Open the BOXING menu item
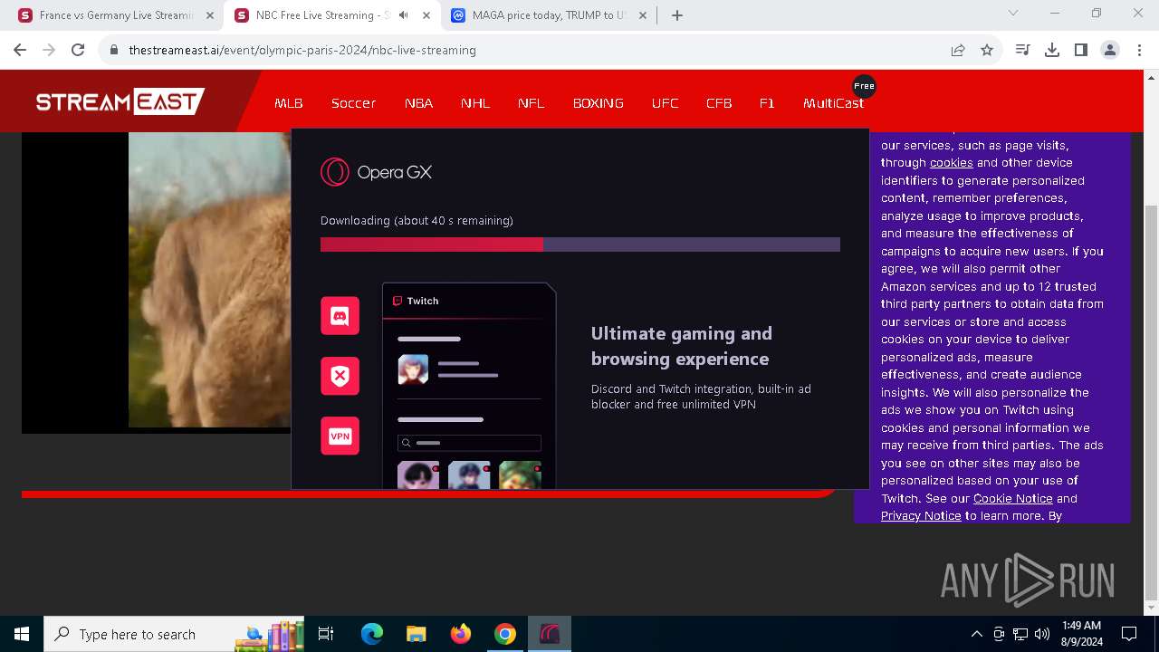The image size is (1159, 652). 599,103
